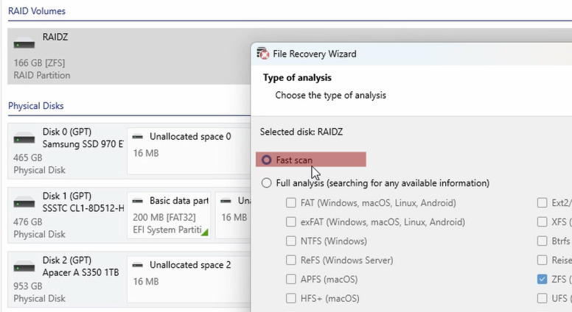The image size is (572, 312).
Task: Tick the XFS checkbox
Action: coord(542,221)
